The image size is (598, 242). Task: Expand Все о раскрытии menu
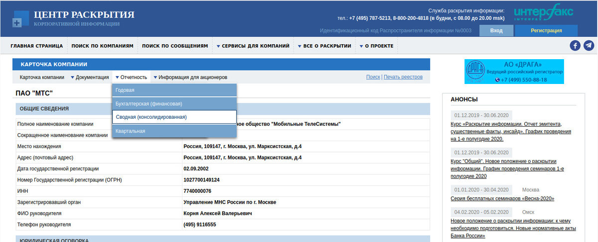pos(324,46)
